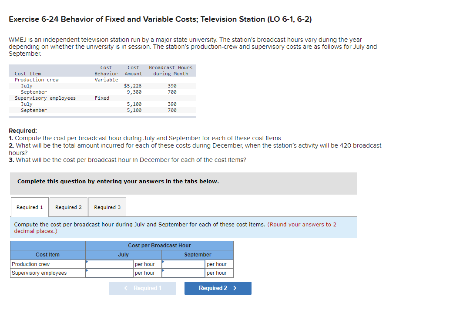Click the September column header
Image resolution: width=453 pixels, height=327 pixels.
(x=197, y=254)
